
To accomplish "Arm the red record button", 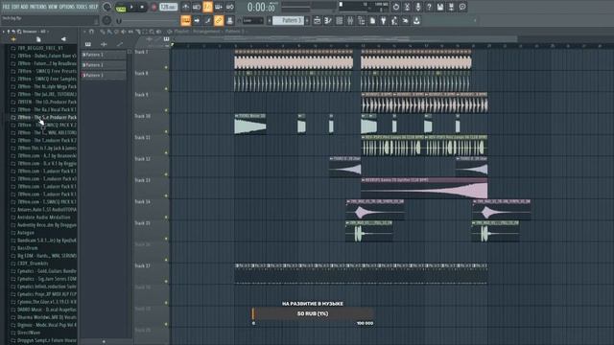I will pyautogui.click(x=153, y=7).
